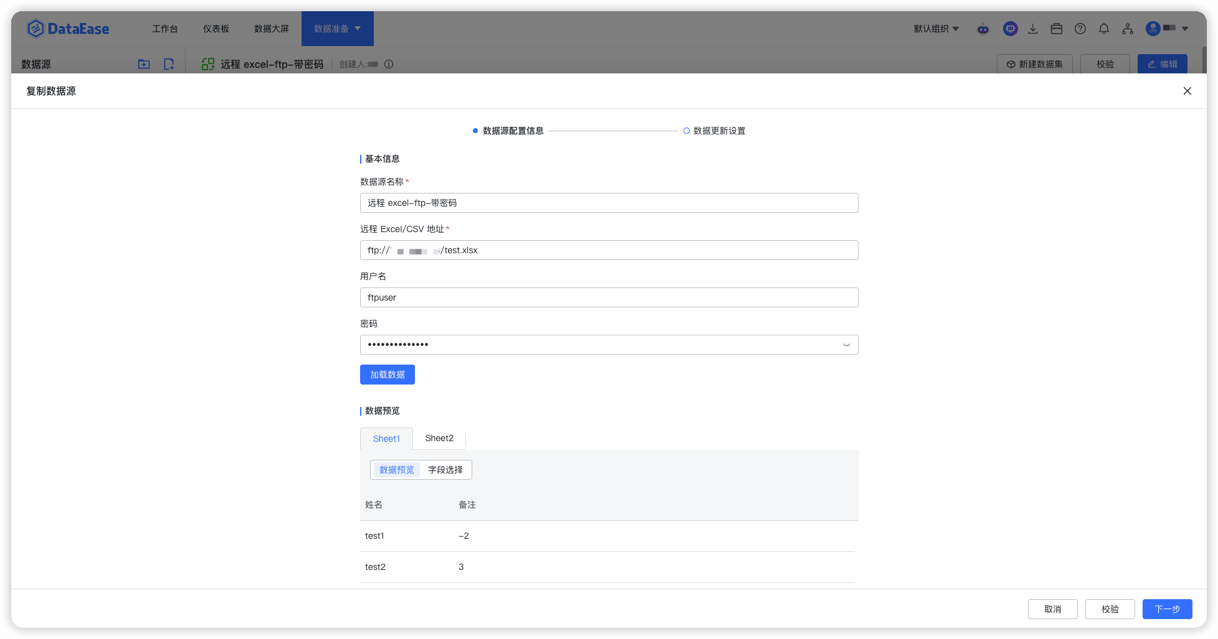Open the notifications bell icon
Image resolution: width=1218 pixels, height=639 pixels.
[x=1104, y=29]
